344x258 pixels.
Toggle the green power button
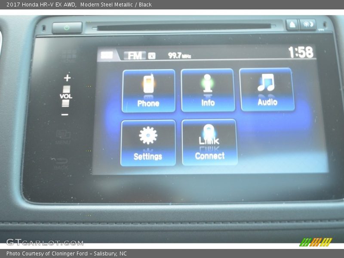click(x=67, y=28)
